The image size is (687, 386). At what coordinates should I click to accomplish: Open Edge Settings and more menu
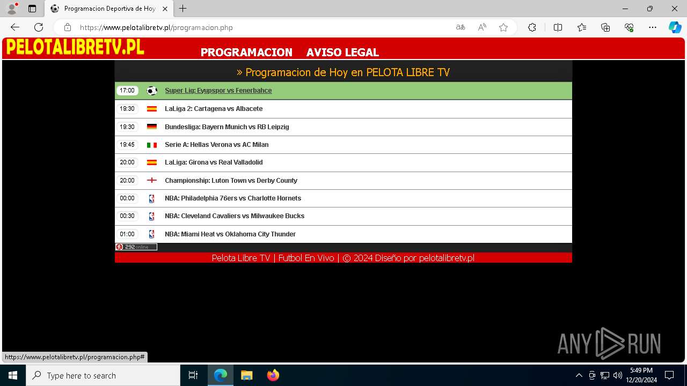click(x=653, y=27)
